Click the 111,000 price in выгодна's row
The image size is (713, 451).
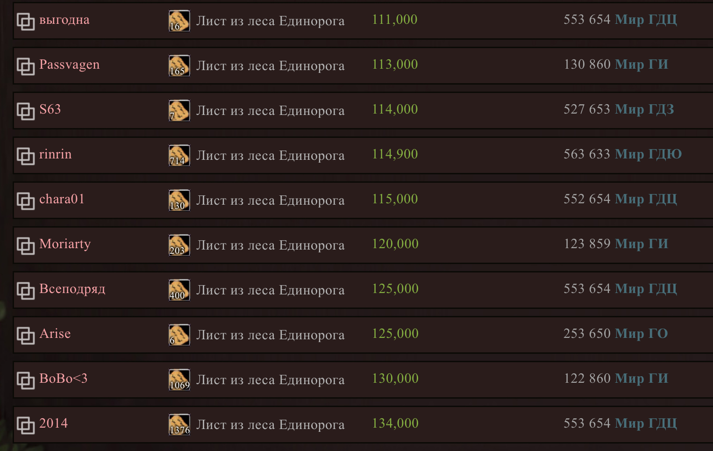pyautogui.click(x=395, y=20)
